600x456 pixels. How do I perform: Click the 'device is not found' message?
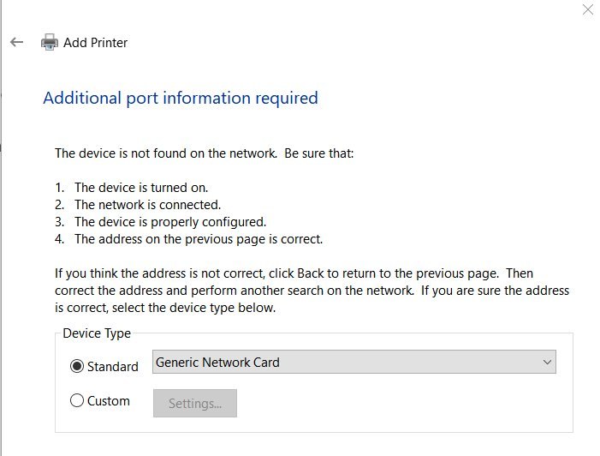pyautogui.click(x=204, y=153)
